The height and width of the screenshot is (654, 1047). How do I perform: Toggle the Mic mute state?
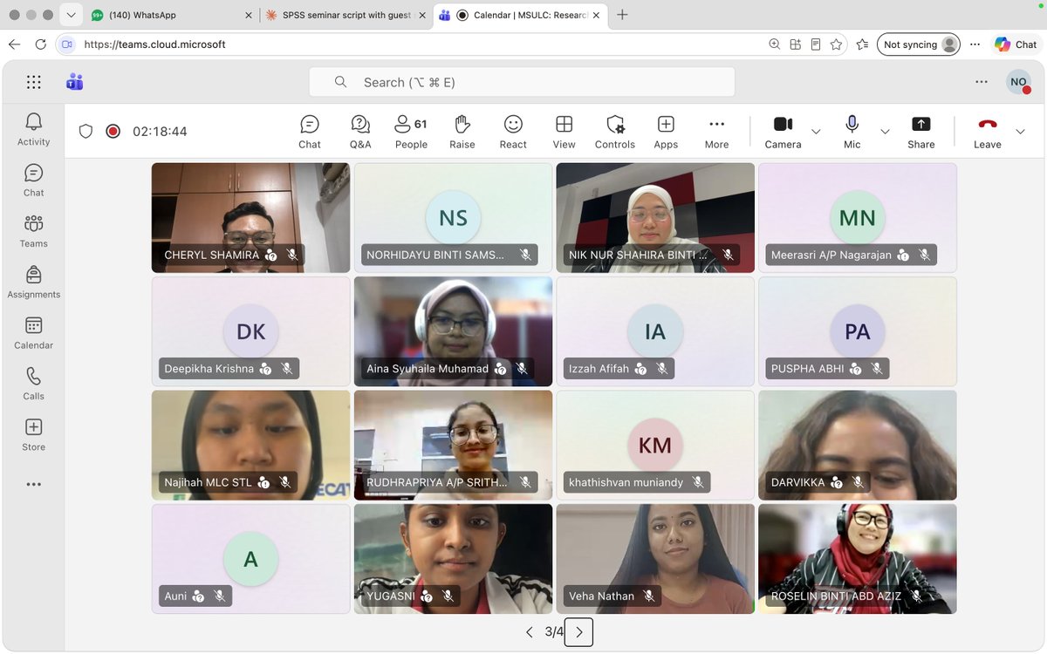(x=852, y=132)
